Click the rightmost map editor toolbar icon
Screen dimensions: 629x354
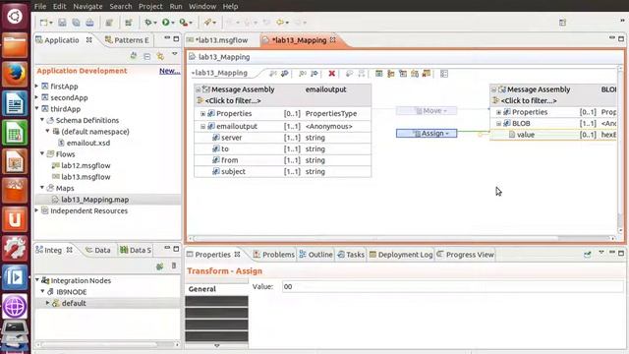(444, 74)
